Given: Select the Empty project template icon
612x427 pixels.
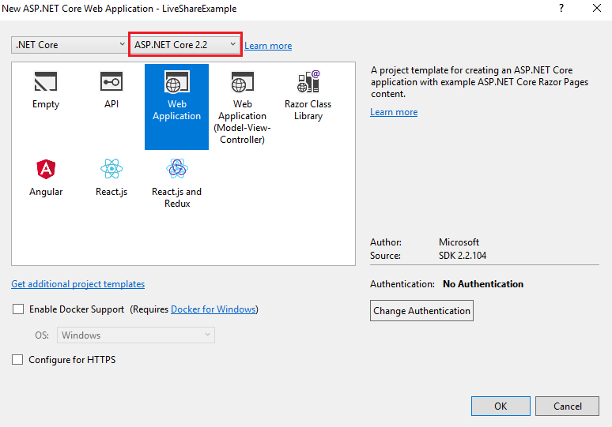Looking at the screenshot, I should point(46,82).
